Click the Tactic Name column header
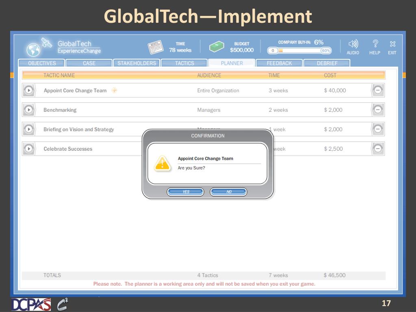This screenshot has width=416, height=312. click(59, 75)
